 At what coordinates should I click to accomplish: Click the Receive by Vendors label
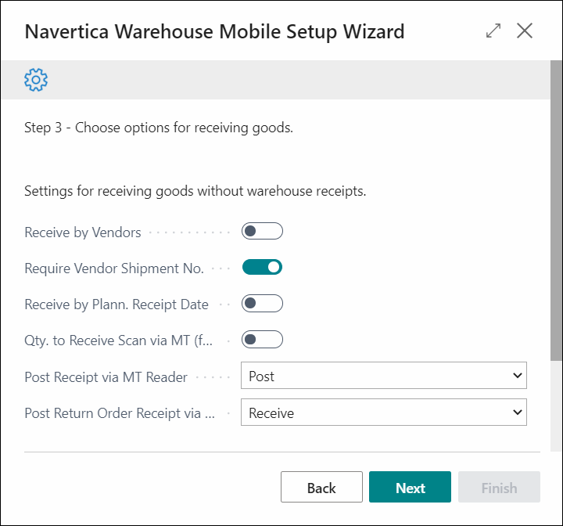point(83,232)
